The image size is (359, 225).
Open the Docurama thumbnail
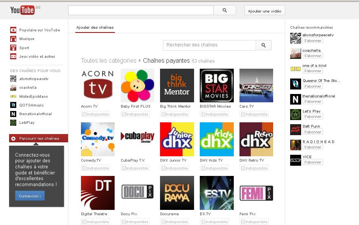[177, 193]
